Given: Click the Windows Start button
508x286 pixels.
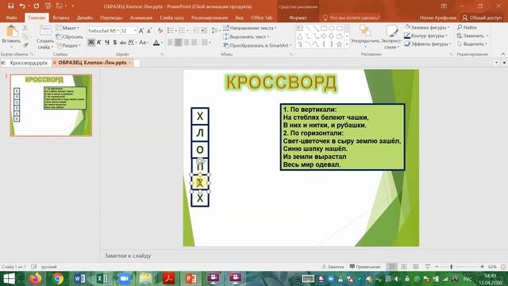Looking at the screenshot, I should [x=9, y=279].
